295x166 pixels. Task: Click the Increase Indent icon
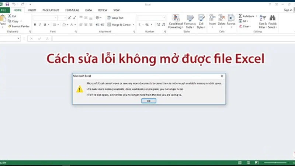[x=103, y=25]
